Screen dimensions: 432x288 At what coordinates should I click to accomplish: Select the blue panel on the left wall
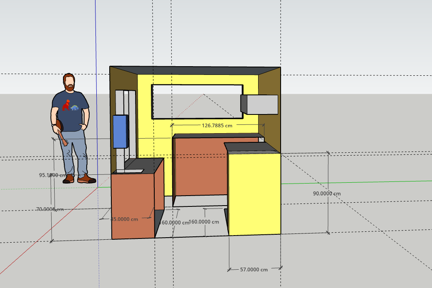121,132
